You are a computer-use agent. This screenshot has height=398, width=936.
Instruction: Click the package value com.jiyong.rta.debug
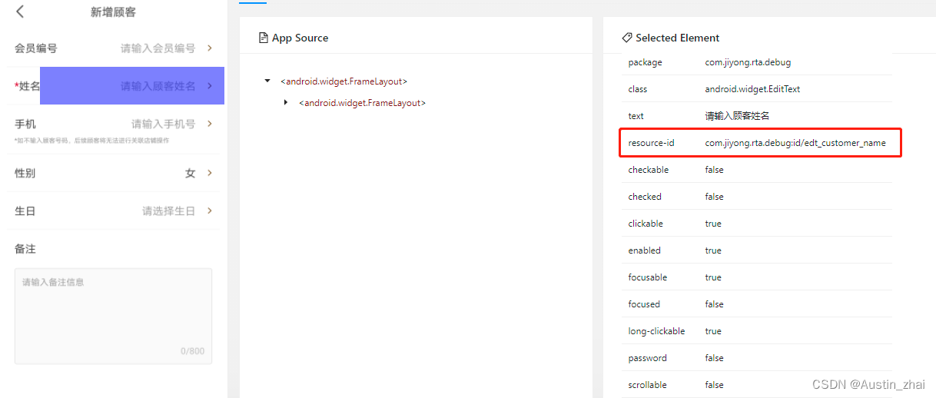(x=748, y=62)
